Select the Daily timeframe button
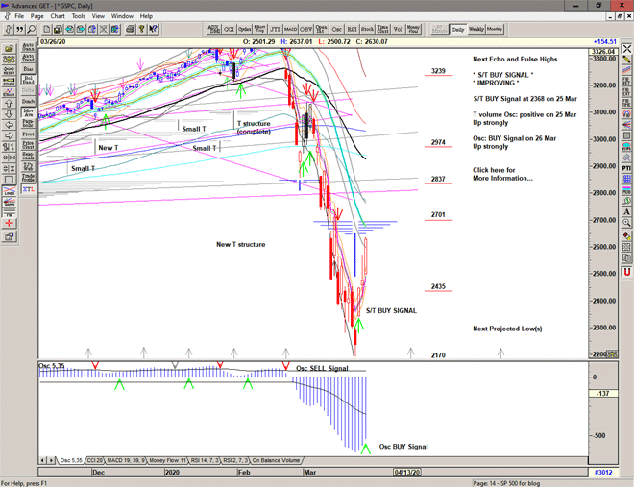This screenshot has width=634, height=487. 458,29
